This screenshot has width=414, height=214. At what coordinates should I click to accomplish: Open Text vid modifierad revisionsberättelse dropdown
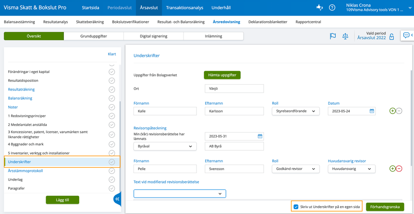[x=179, y=193]
